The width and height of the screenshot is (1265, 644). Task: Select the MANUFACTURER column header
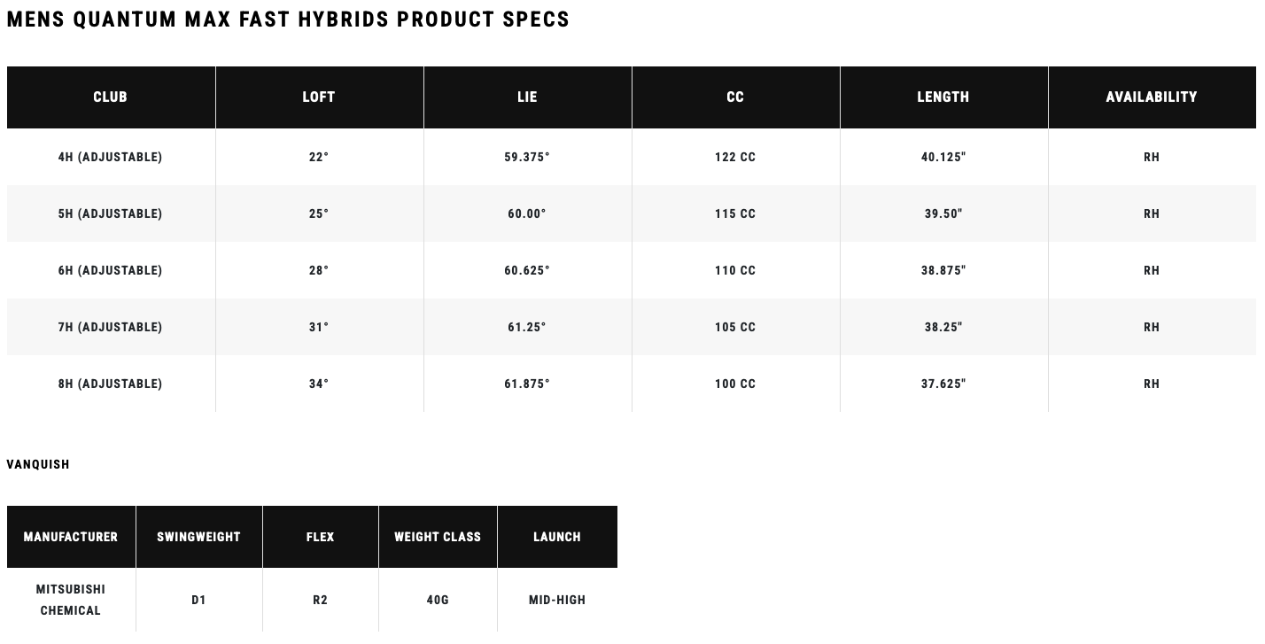(71, 537)
